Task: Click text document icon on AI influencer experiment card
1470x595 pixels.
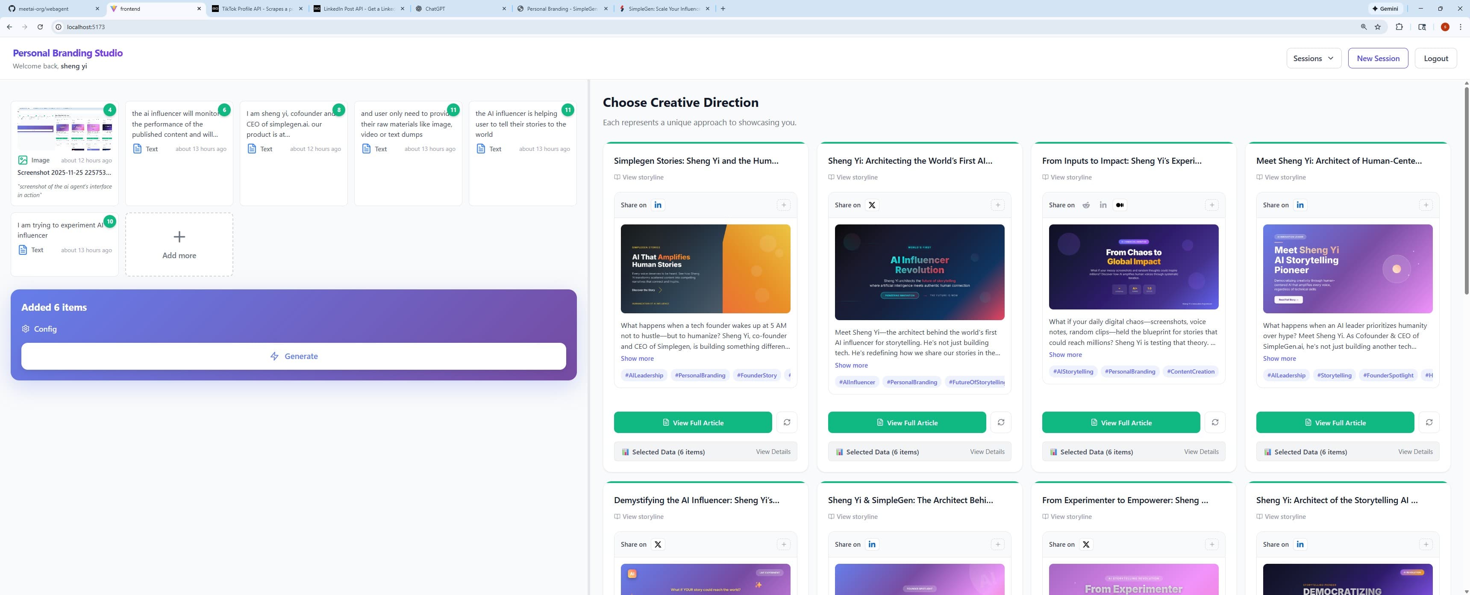Action: coord(22,250)
